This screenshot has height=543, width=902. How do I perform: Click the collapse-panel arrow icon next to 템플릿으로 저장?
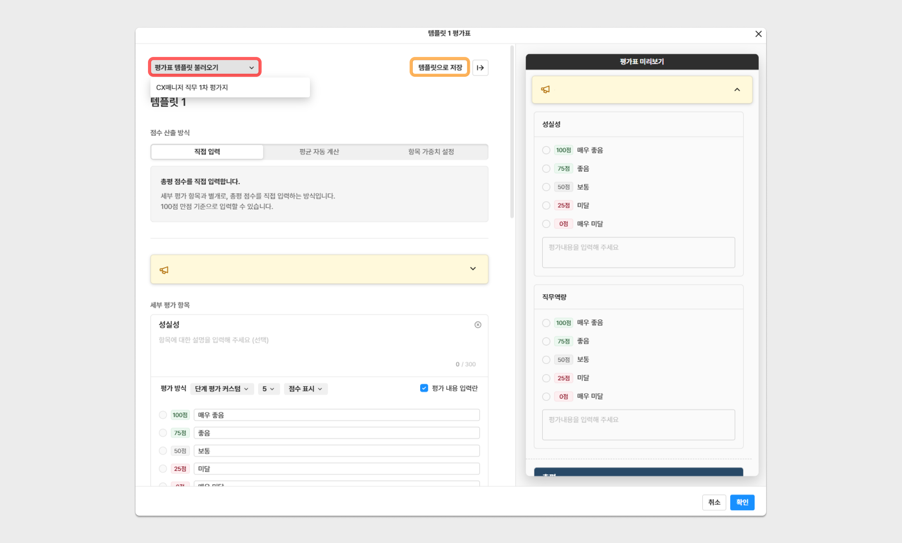tap(480, 67)
